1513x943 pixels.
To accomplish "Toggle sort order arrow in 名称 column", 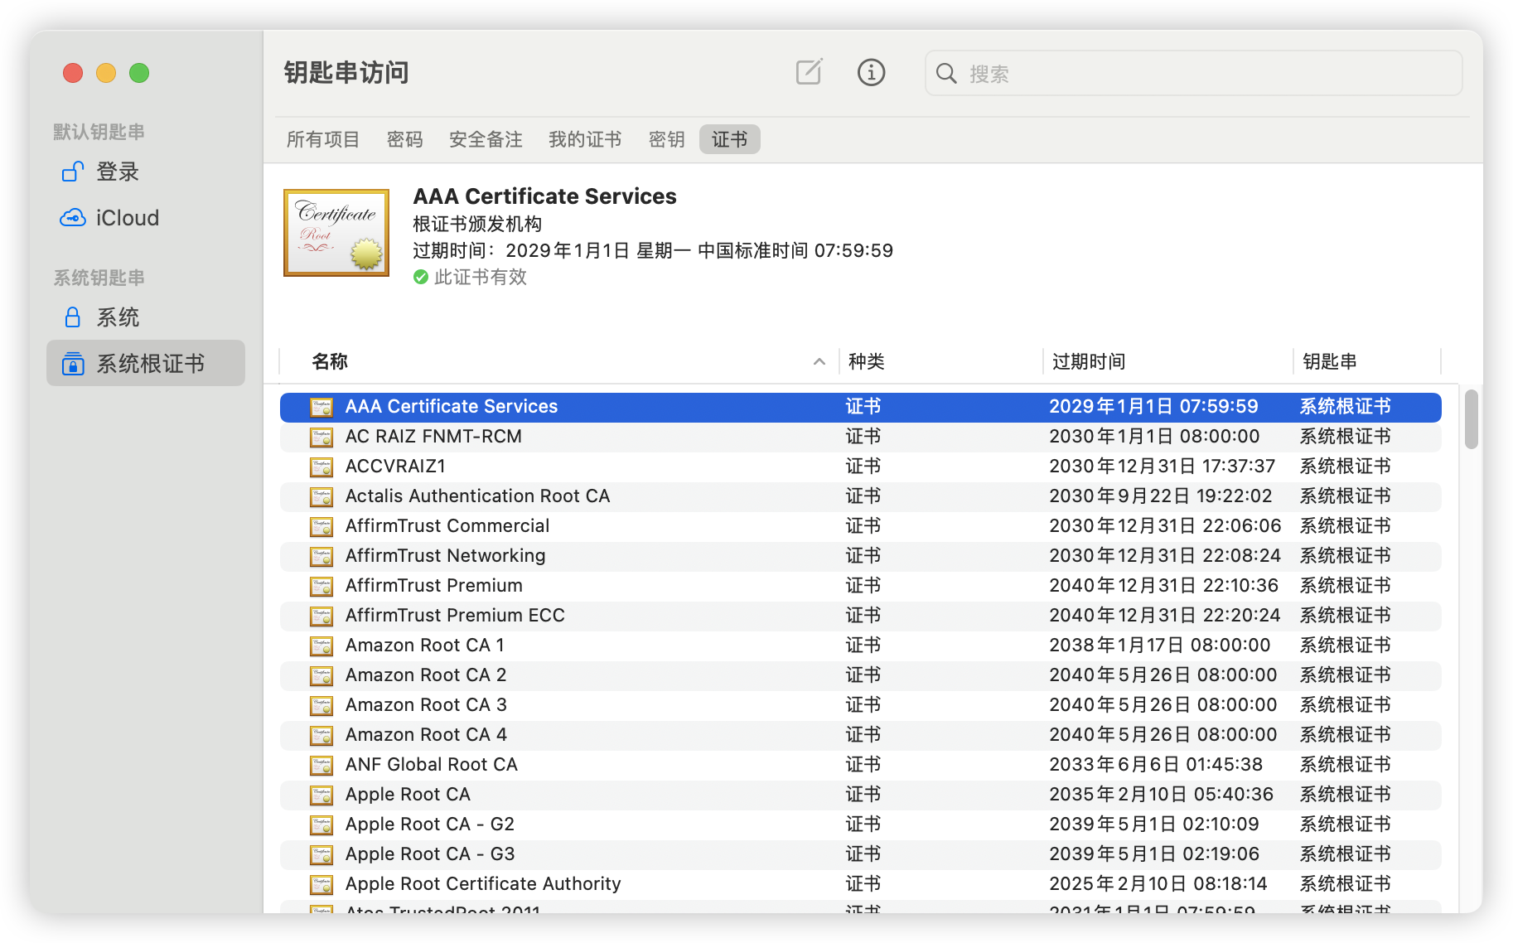I will click(x=819, y=361).
